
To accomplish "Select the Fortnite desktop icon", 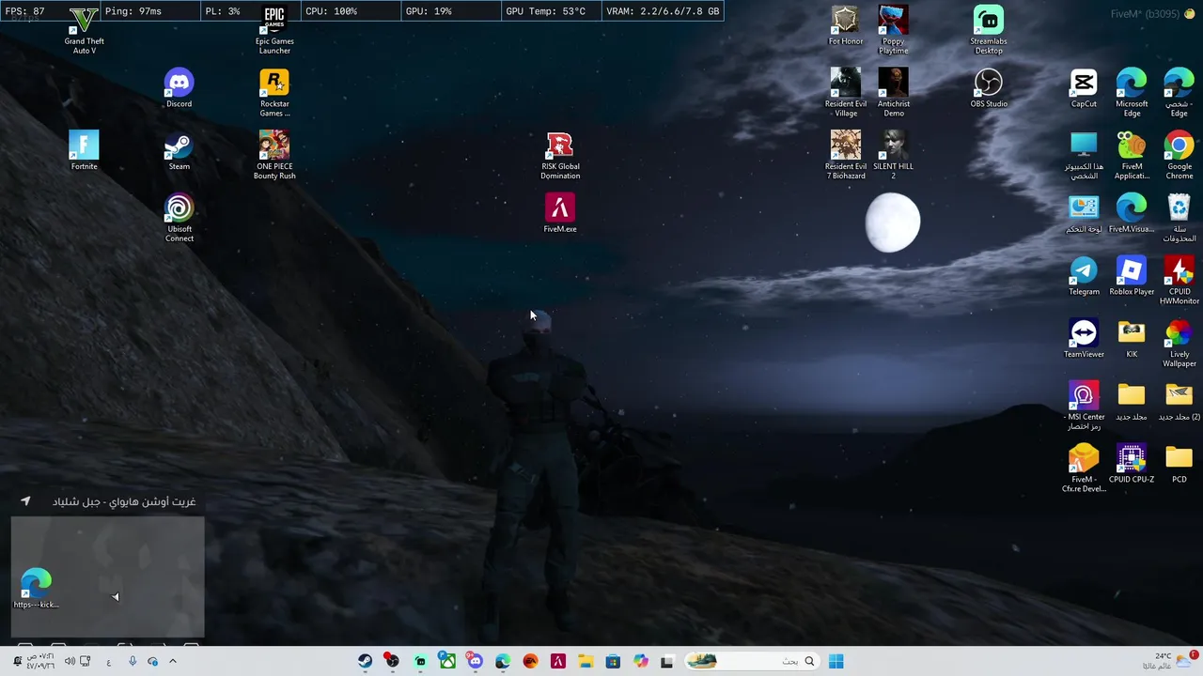I will click(x=84, y=151).
